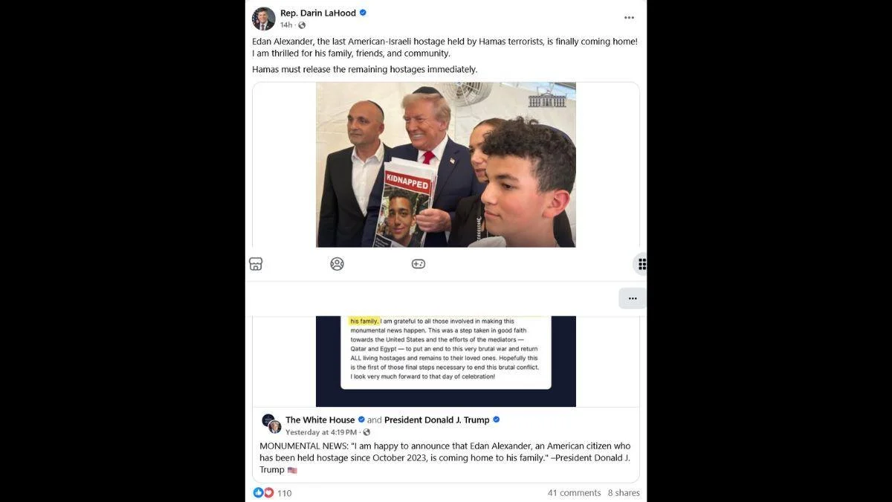Image resolution: width=892 pixels, height=502 pixels.
Task: Open the post options three-dot menu
Action: point(629,18)
